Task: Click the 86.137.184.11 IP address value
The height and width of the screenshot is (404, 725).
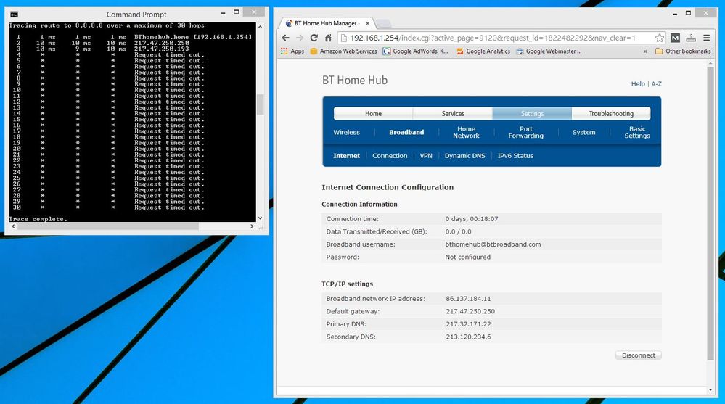Action: [468, 299]
